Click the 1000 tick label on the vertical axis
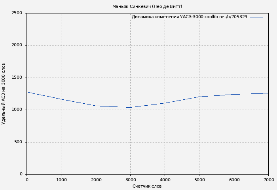 tap(17, 110)
